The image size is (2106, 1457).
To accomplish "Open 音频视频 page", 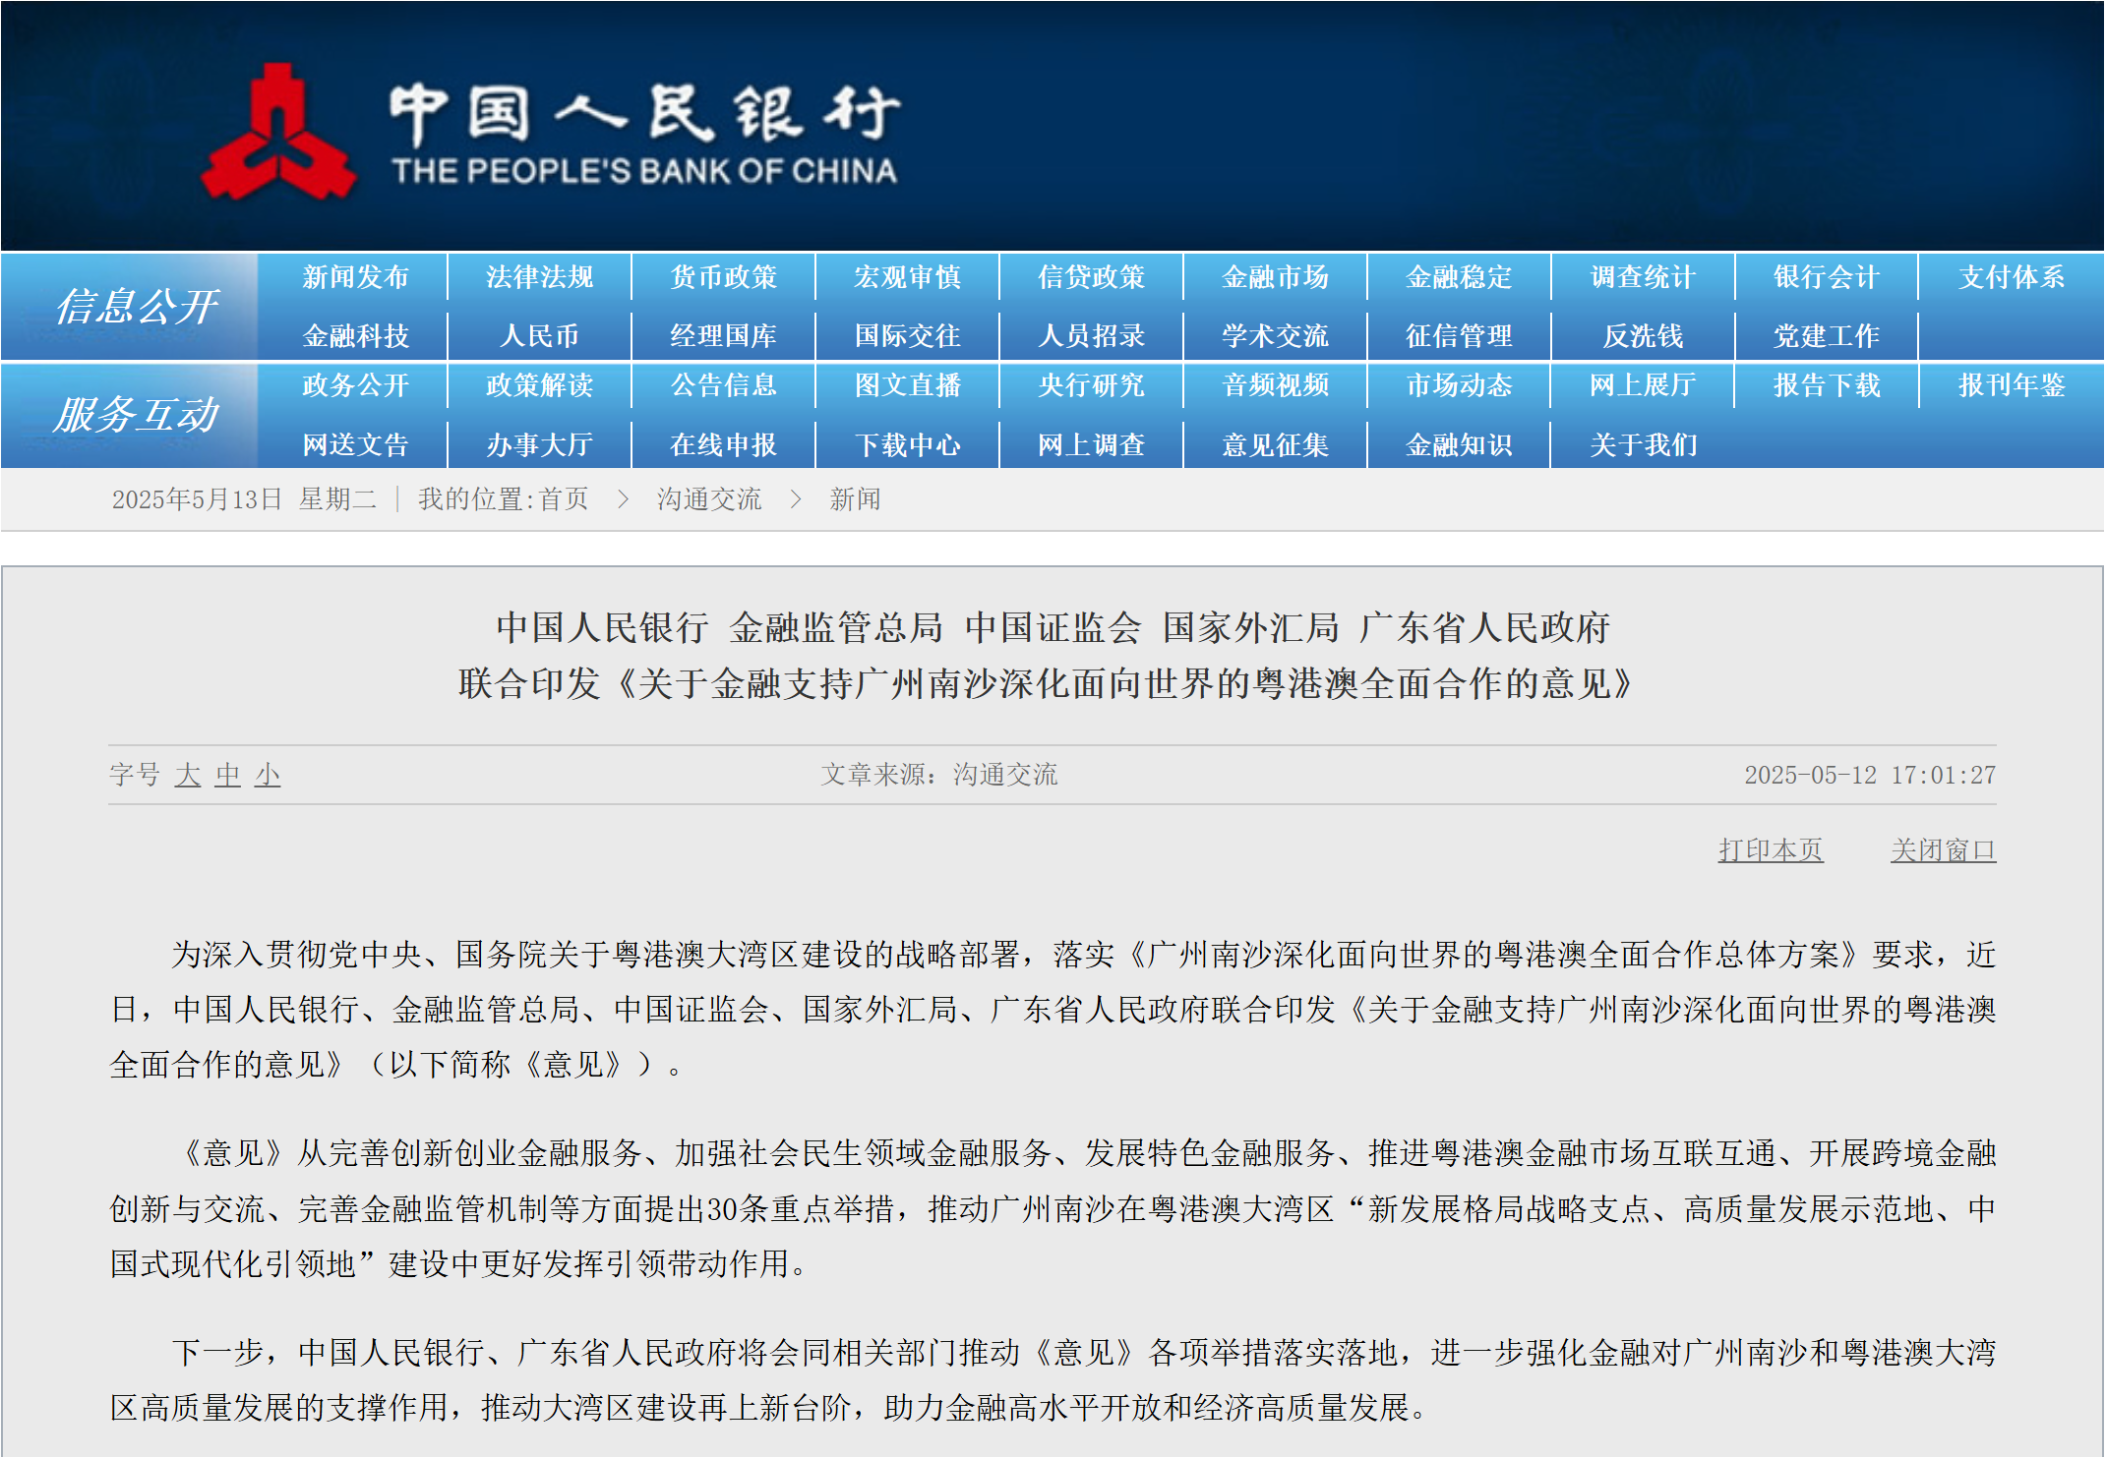I will (x=1275, y=385).
